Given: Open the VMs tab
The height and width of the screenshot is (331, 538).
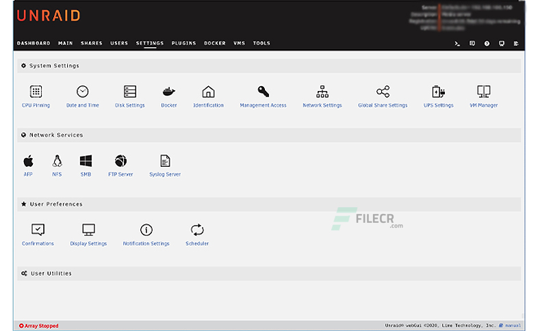Looking at the screenshot, I should 239,43.
